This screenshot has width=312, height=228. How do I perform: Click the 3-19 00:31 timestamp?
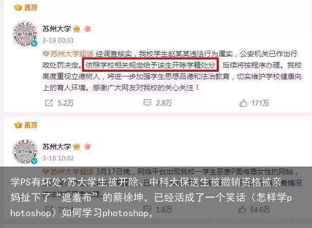pyautogui.click(x=58, y=40)
